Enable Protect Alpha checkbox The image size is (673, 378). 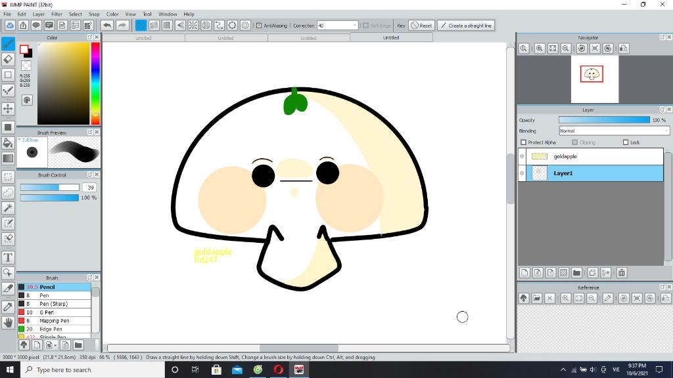click(523, 142)
